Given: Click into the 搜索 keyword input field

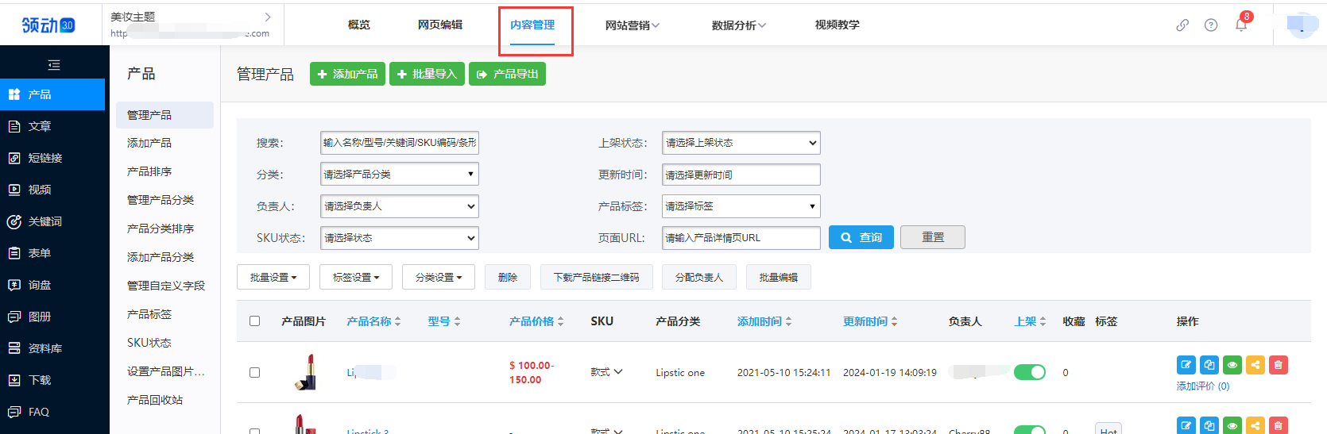Looking at the screenshot, I should [400, 143].
